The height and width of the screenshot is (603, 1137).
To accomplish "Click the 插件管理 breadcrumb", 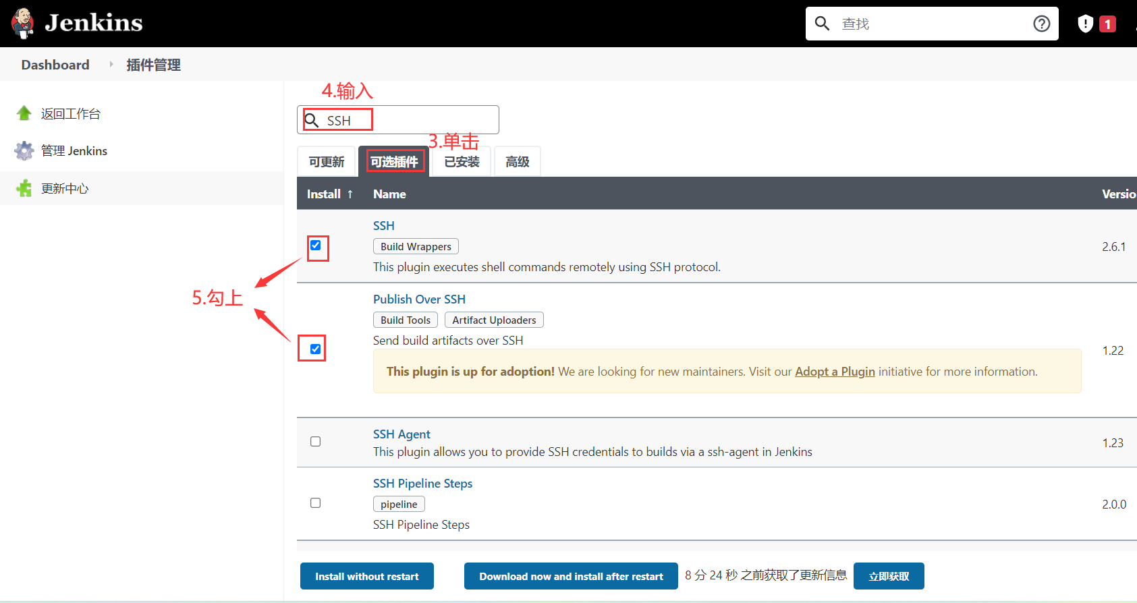I will click(x=153, y=65).
